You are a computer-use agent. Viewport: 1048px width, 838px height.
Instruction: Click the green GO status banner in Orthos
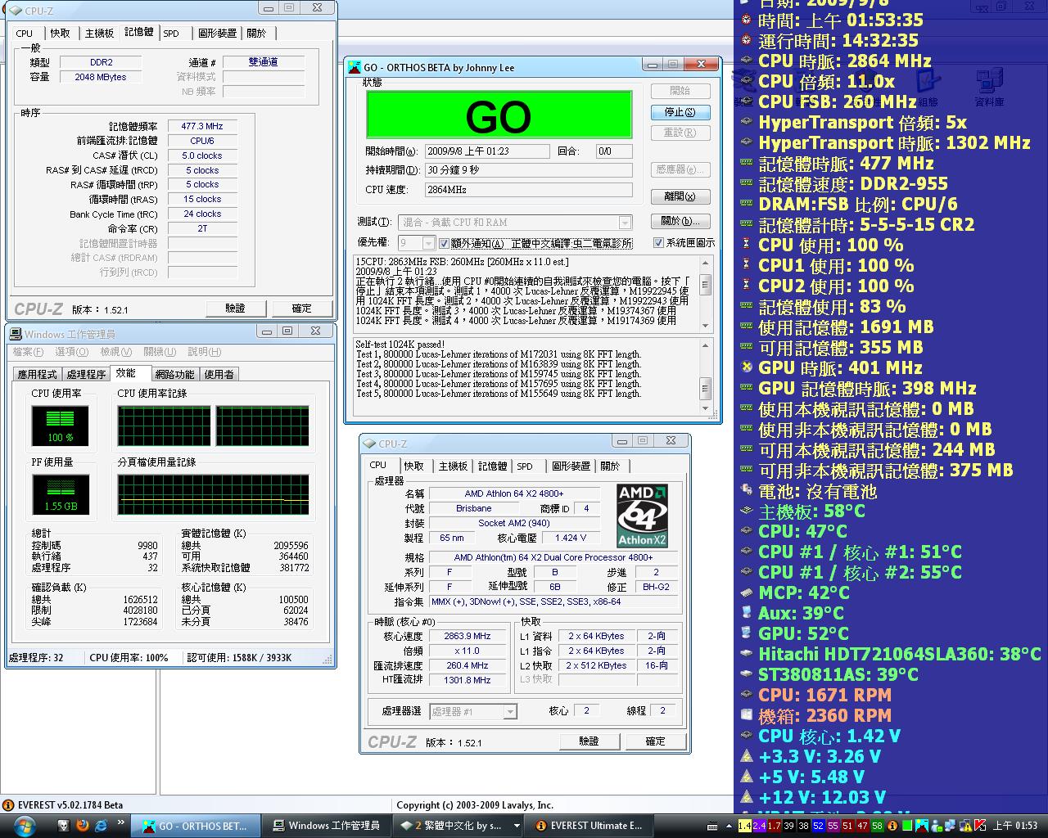click(x=499, y=115)
